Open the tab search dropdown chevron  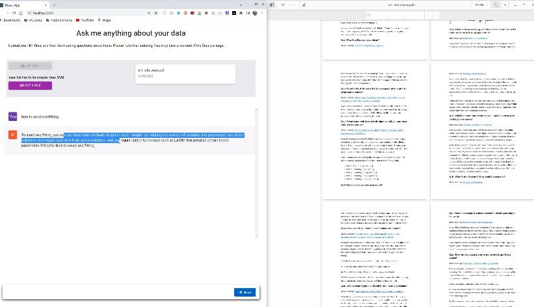tap(241, 5)
